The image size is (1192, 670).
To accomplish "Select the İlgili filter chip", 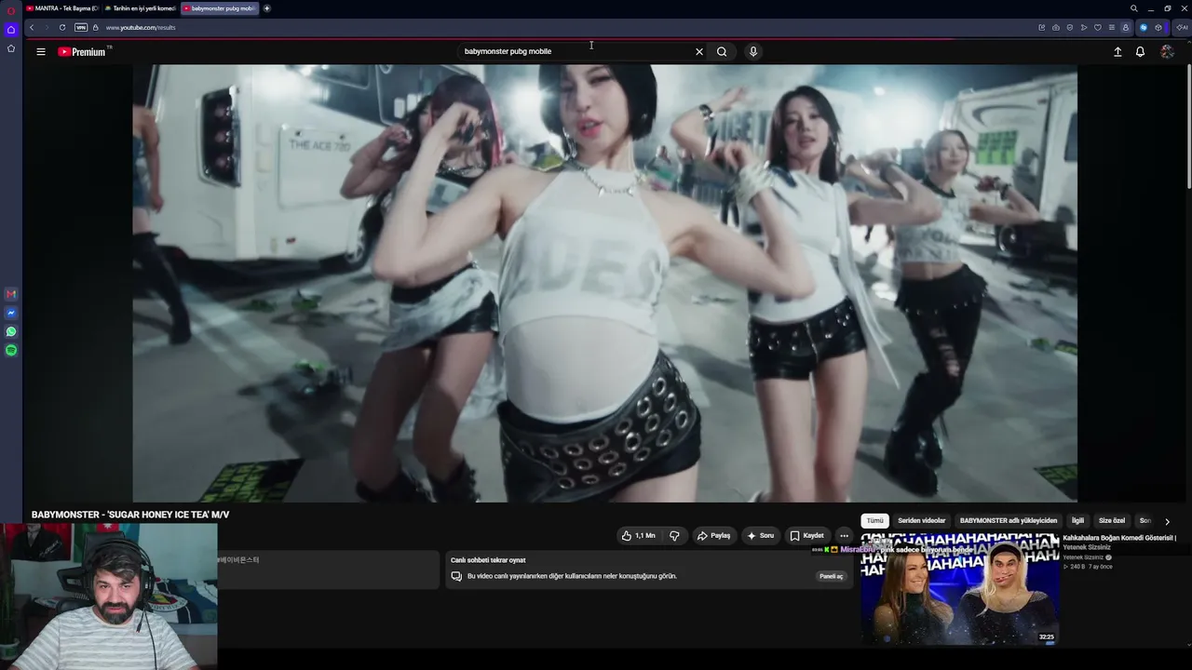I will coord(1077,521).
